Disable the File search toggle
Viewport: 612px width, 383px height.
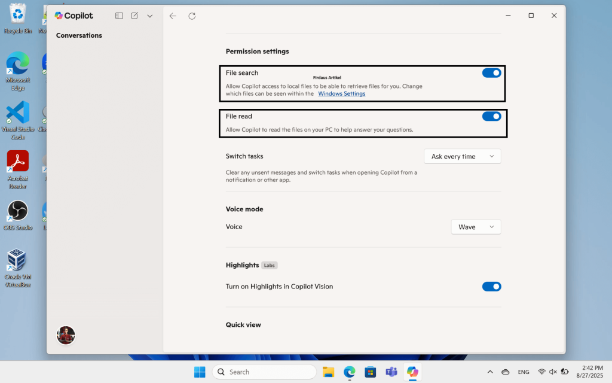491,72
